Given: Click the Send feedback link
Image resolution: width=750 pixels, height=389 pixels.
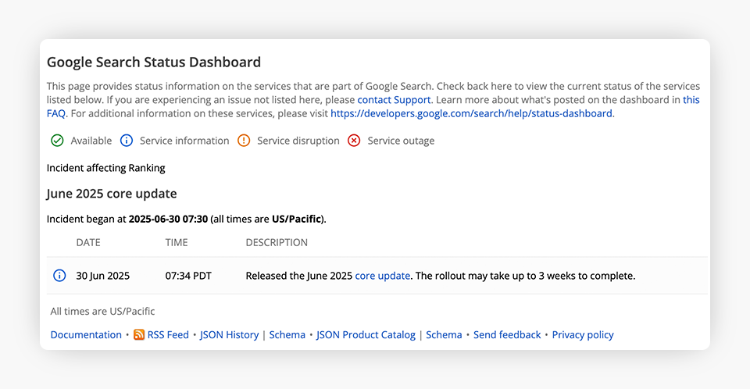Looking at the screenshot, I should pos(507,334).
